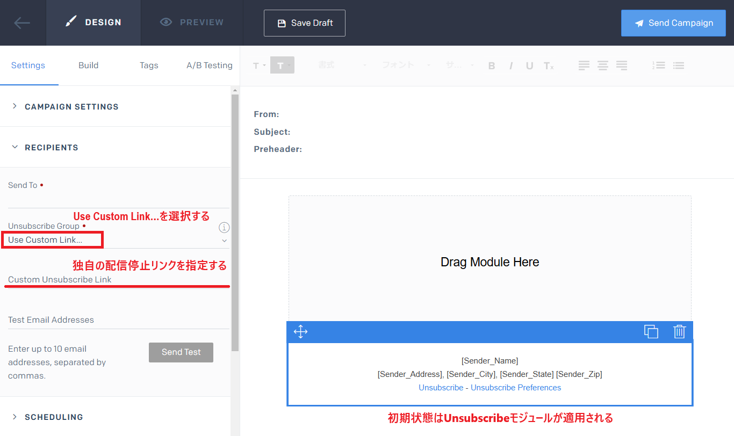
Task: Toggle italic formatting
Action: tap(511, 66)
